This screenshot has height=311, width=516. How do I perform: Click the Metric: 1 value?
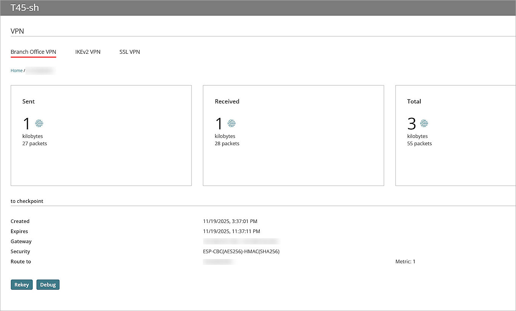coord(405,261)
